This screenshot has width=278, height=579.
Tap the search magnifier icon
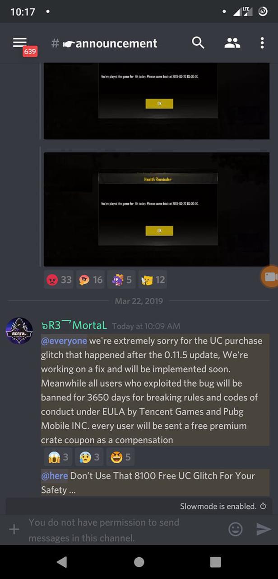pos(198,43)
